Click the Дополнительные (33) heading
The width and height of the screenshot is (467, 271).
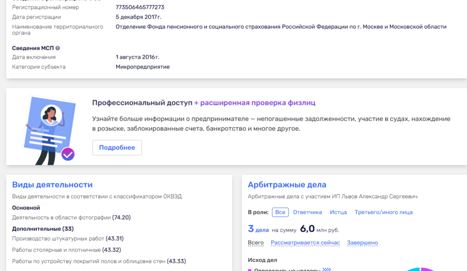pyautogui.click(x=43, y=229)
